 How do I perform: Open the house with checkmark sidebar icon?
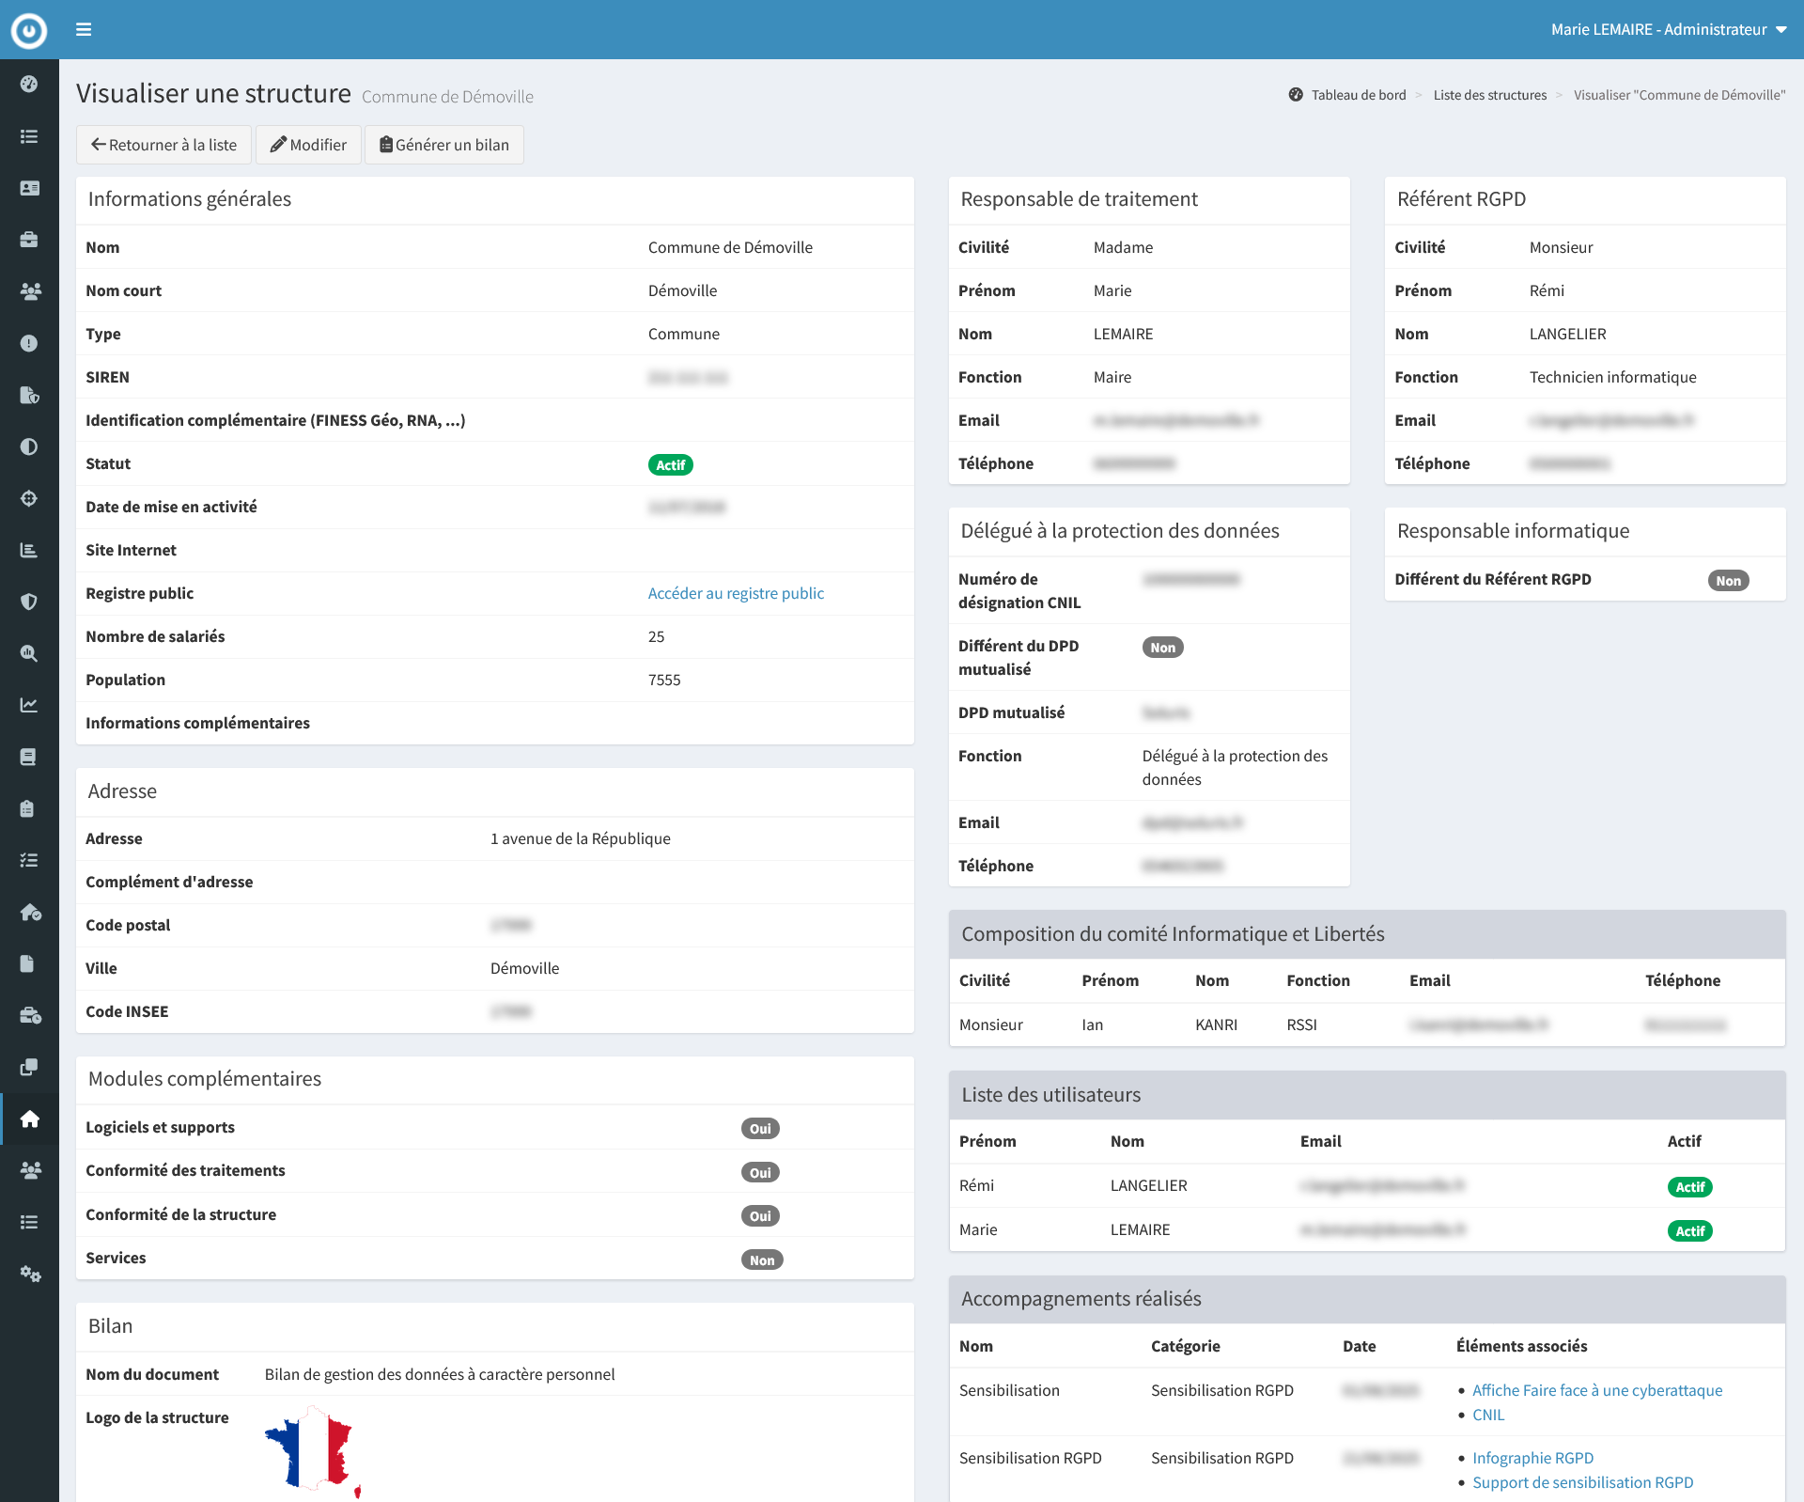[x=29, y=912]
